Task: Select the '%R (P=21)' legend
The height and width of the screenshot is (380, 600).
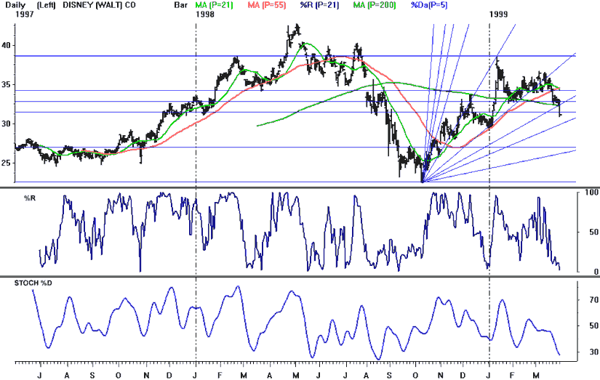Action: pyautogui.click(x=319, y=5)
